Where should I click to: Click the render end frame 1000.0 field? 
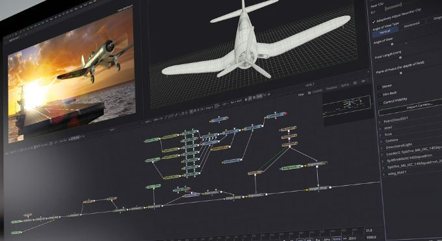(x=371, y=238)
